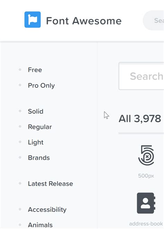Viewport: 164px width, 229px height.
Task: Choose the Accessibility category
Action: pos(47,209)
